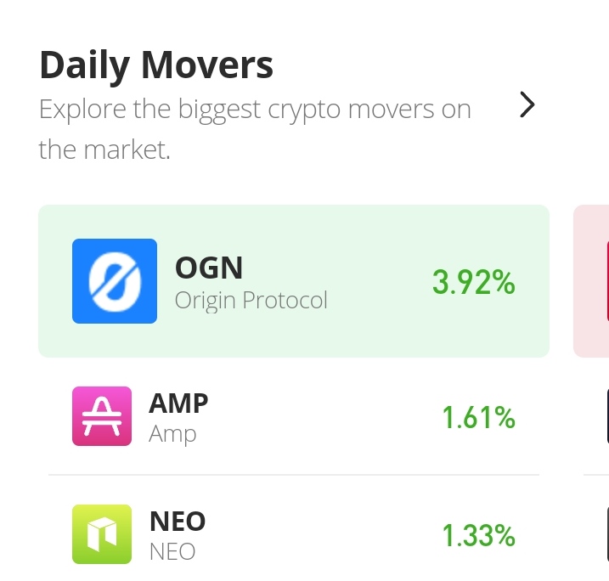Open the OGN ticker label
This screenshot has height=581, width=609.
click(x=209, y=268)
